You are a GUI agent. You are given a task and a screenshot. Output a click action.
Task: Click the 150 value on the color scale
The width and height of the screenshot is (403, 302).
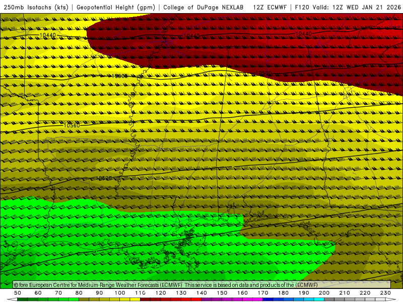[222, 293]
